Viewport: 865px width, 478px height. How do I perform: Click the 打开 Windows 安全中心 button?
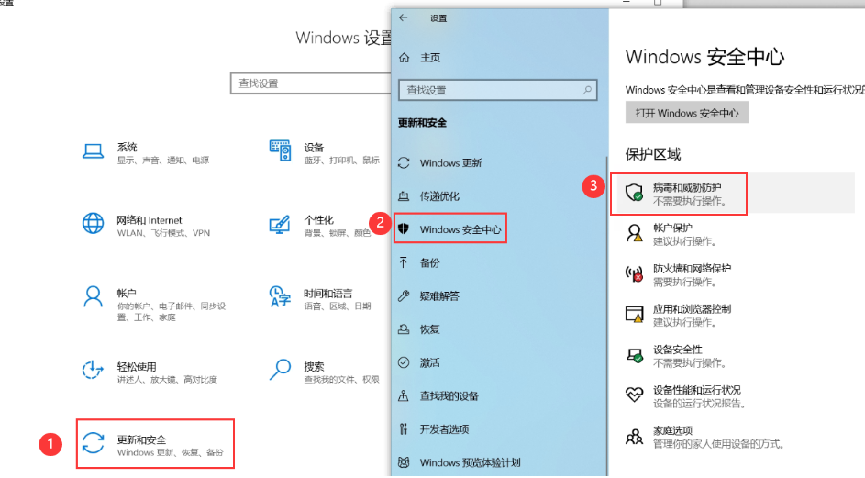point(687,113)
